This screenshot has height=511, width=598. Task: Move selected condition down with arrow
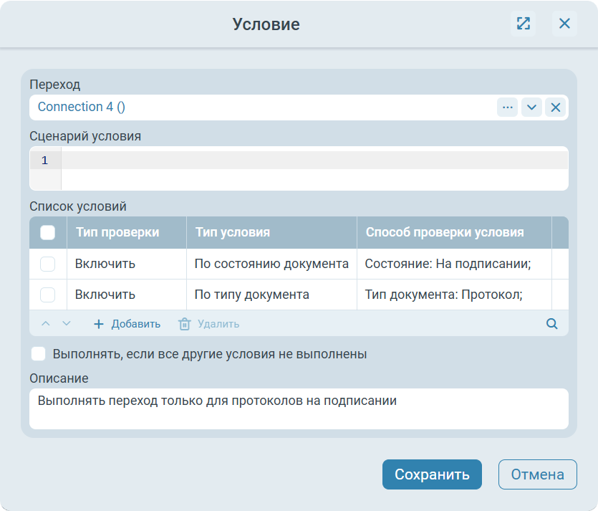point(67,324)
